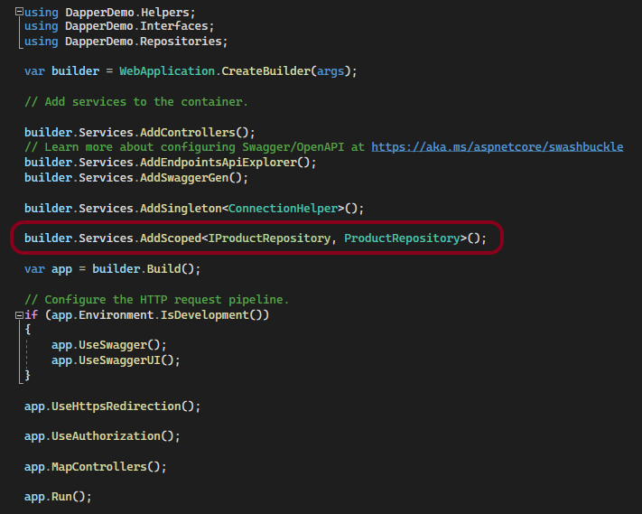Click the args parameter in CreateBuilder
This screenshot has width=642, height=514.
(330, 71)
